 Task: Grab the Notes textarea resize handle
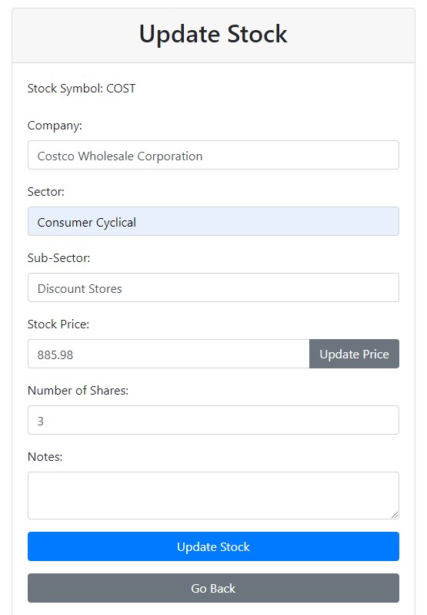coord(395,515)
